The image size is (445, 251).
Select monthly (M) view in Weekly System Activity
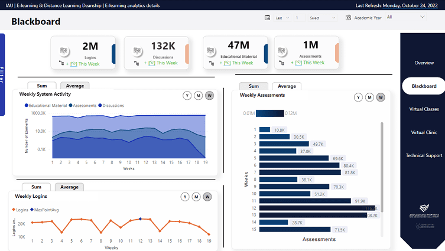point(199,96)
